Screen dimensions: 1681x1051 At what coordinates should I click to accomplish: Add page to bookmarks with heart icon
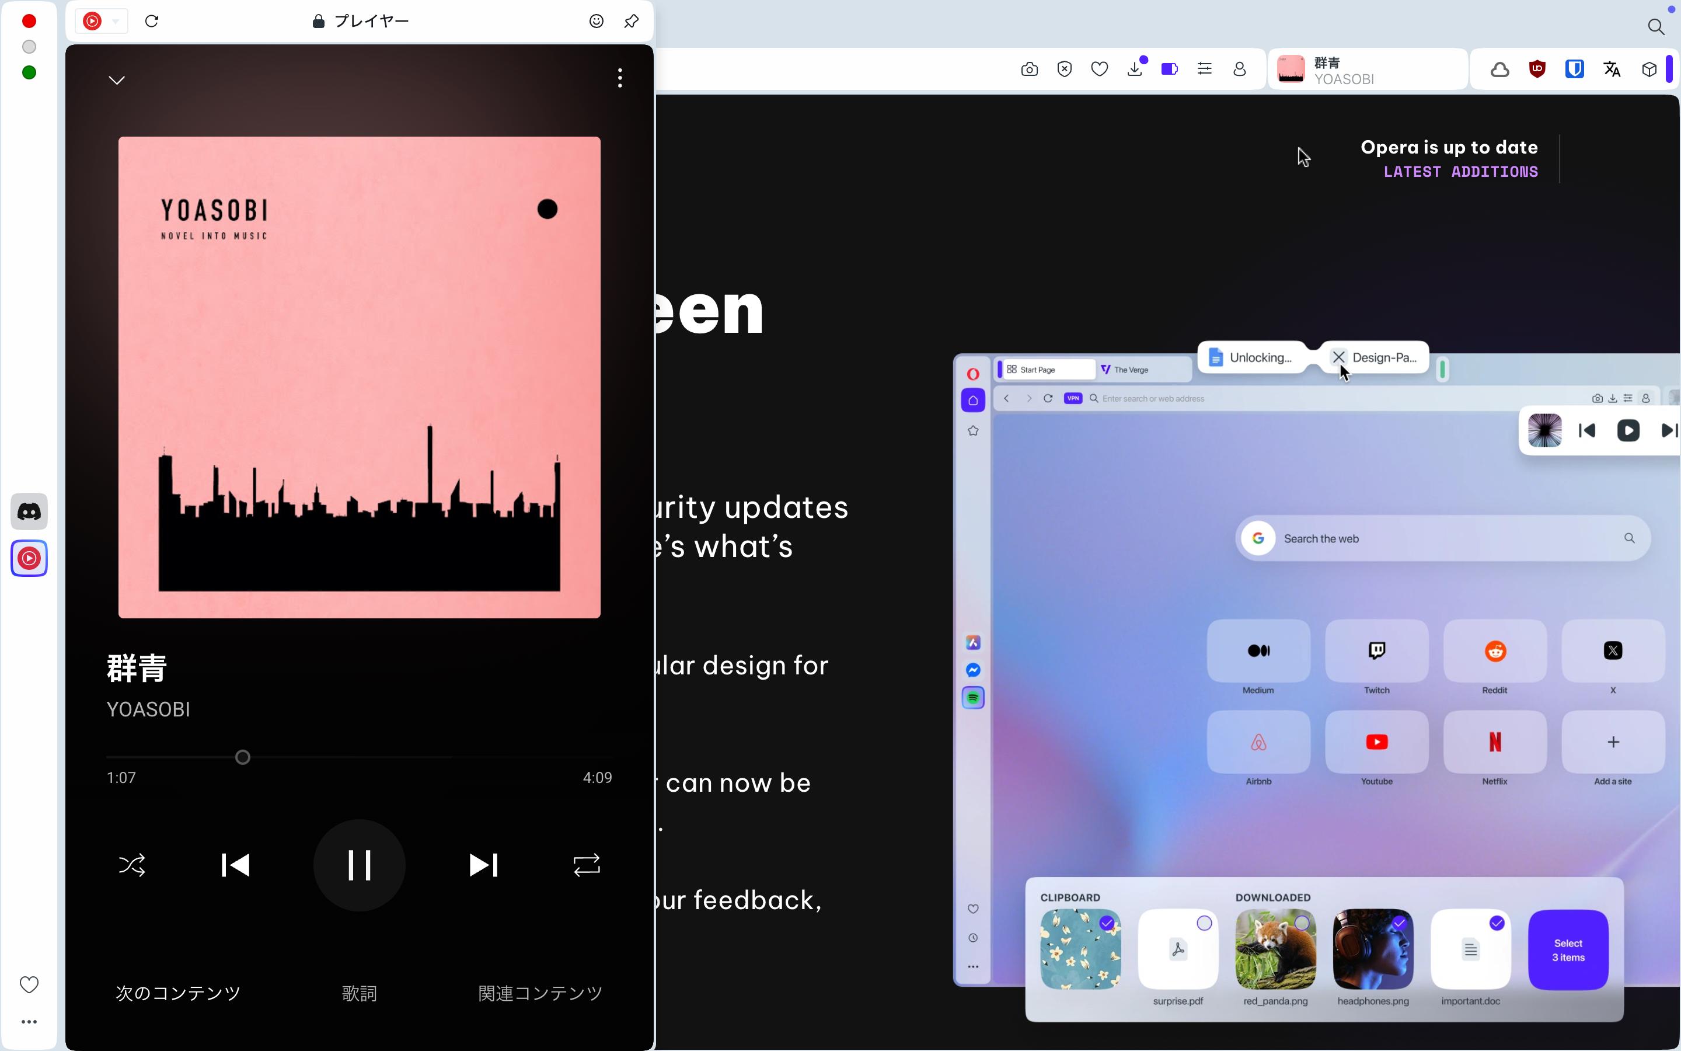pos(1100,69)
